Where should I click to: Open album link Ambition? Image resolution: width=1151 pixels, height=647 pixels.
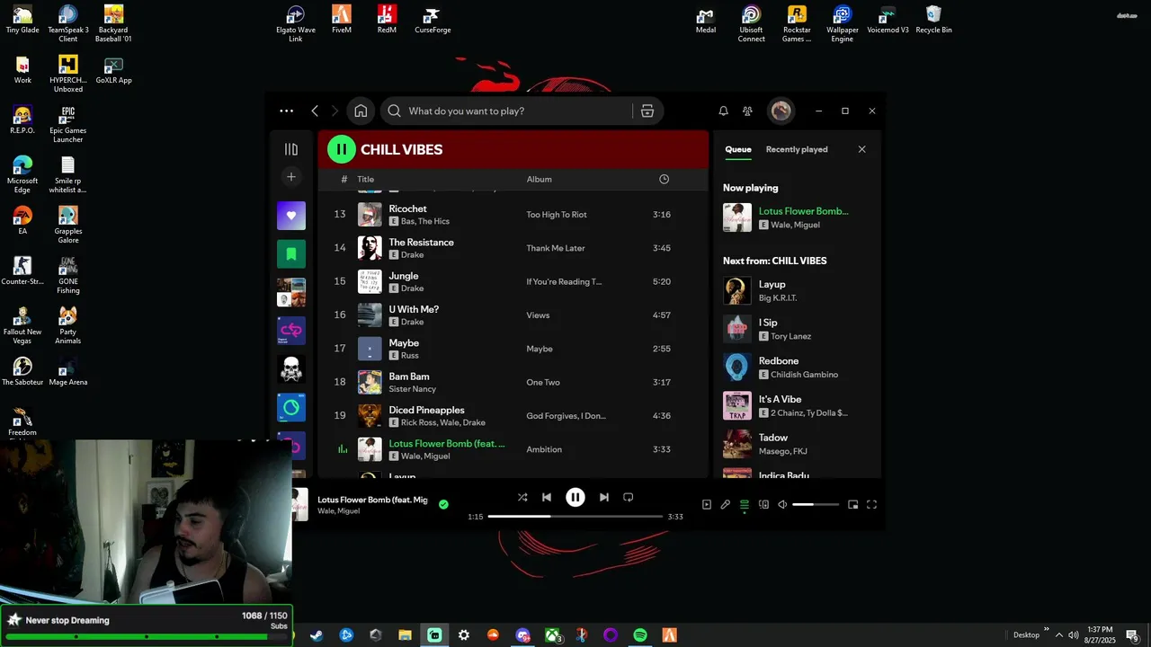point(544,449)
